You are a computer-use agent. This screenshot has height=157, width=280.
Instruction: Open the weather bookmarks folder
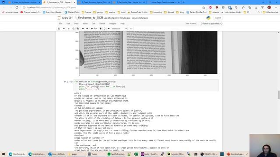(111, 12)
